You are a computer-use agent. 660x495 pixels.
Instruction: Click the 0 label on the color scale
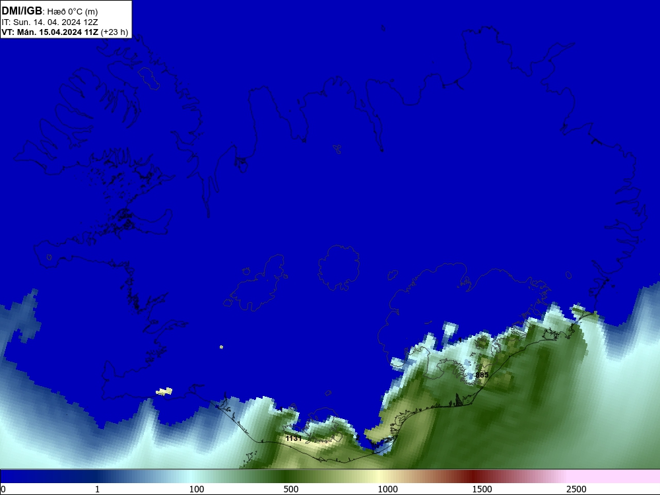coord(3,489)
